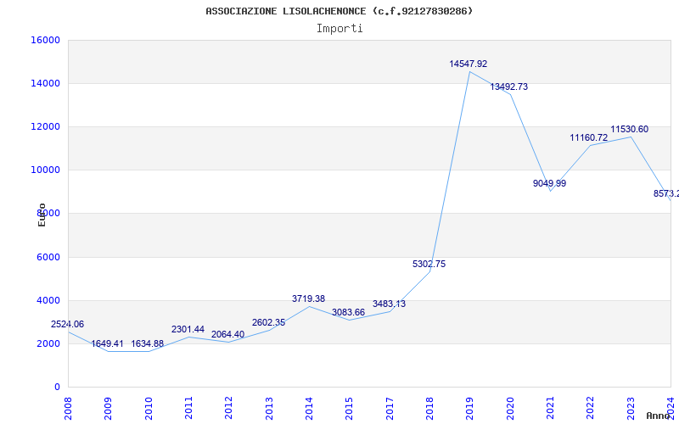
Task: Click the data label 1649.41
Action: tap(107, 344)
